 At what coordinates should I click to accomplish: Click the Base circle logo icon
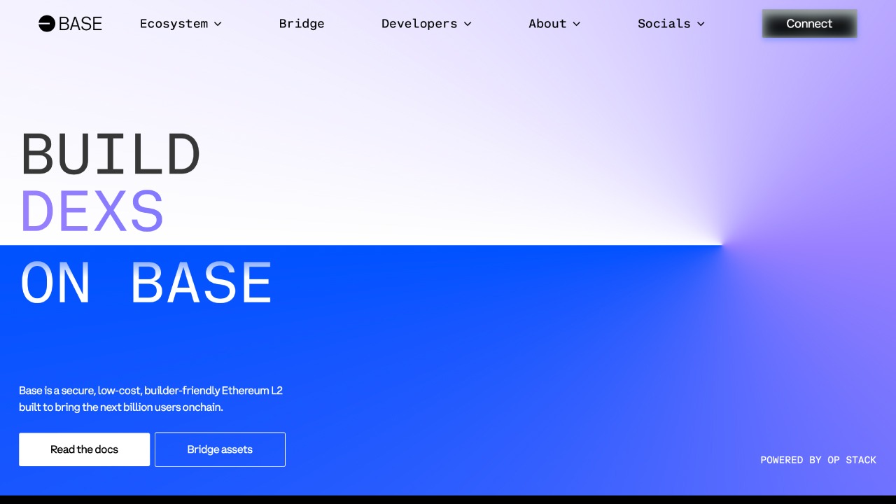pos(47,24)
